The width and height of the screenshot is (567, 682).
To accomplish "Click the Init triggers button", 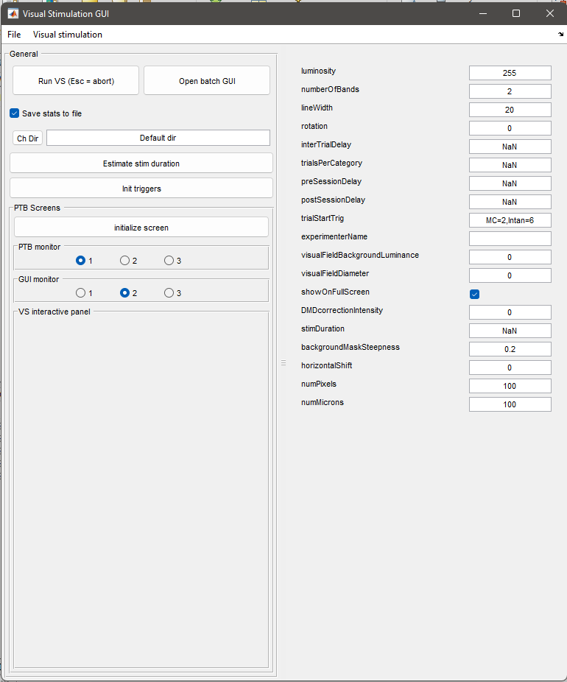I will tap(141, 189).
